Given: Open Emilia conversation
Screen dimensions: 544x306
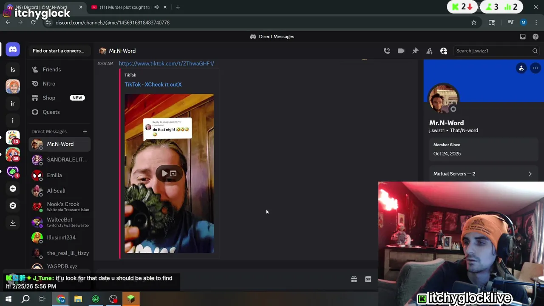Looking at the screenshot, I should pyautogui.click(x=59, y=175).
